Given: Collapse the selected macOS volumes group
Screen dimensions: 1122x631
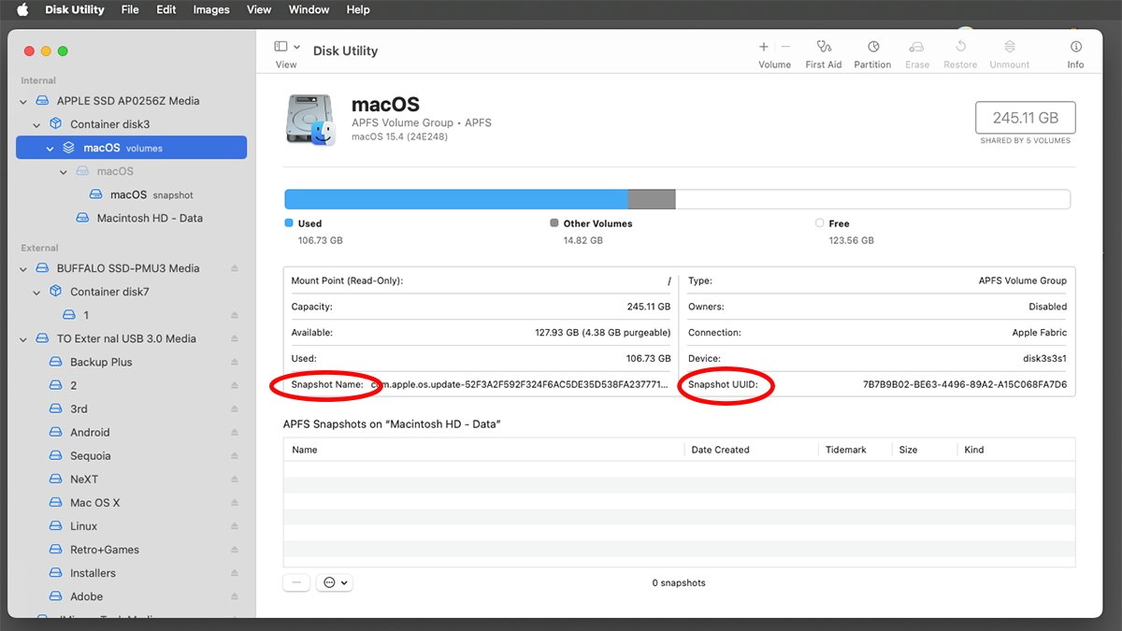Looking at the screenshot, I should point(50,148).
